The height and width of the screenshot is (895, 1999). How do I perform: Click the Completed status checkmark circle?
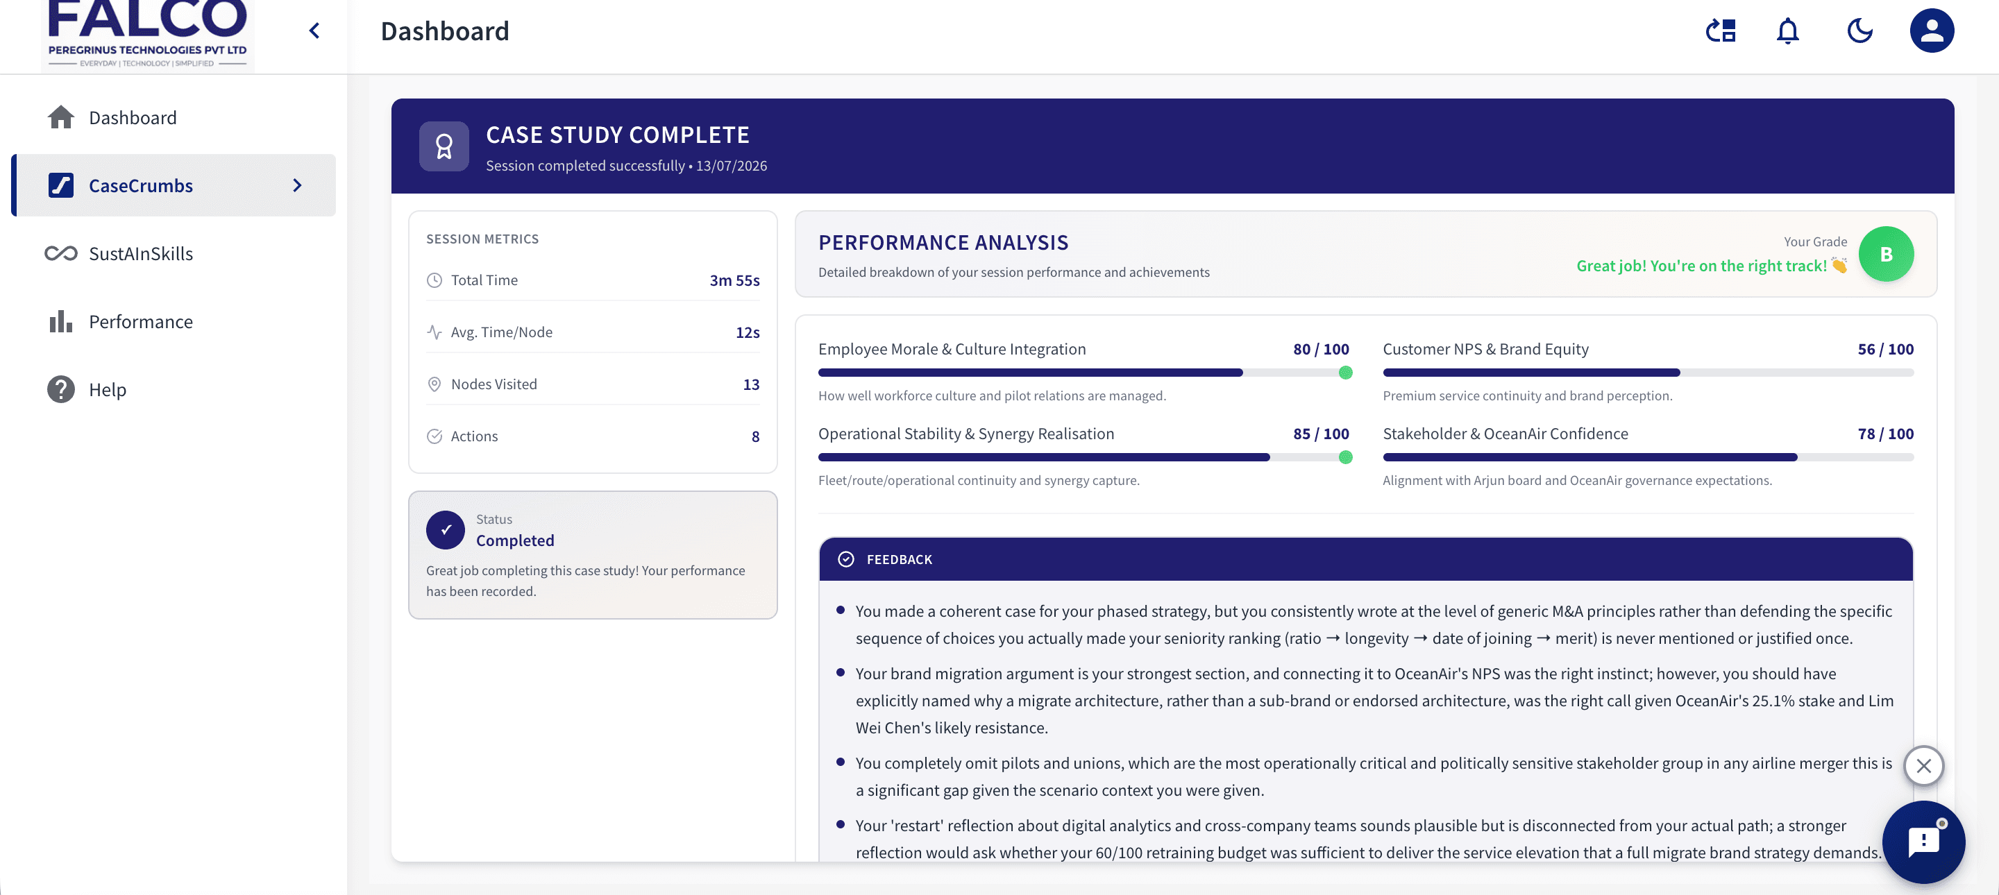(x=446, y=529)
